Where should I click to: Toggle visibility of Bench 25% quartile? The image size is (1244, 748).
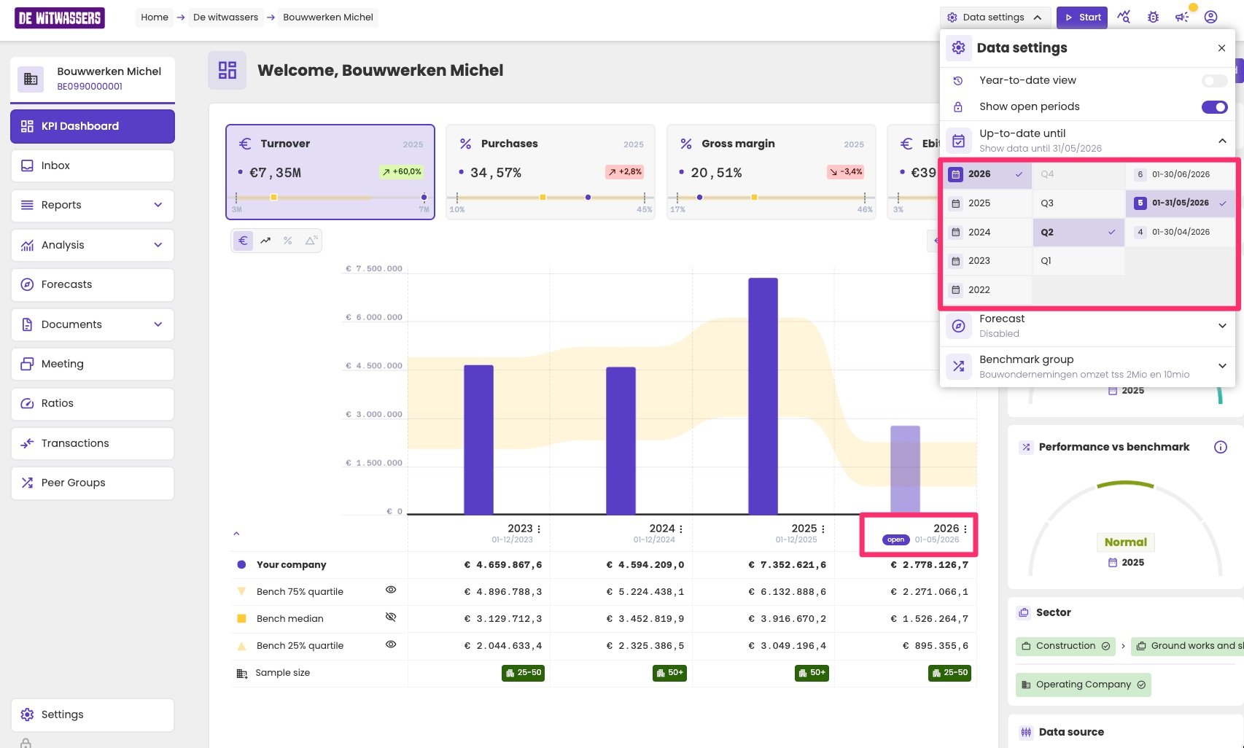point(391,644)
